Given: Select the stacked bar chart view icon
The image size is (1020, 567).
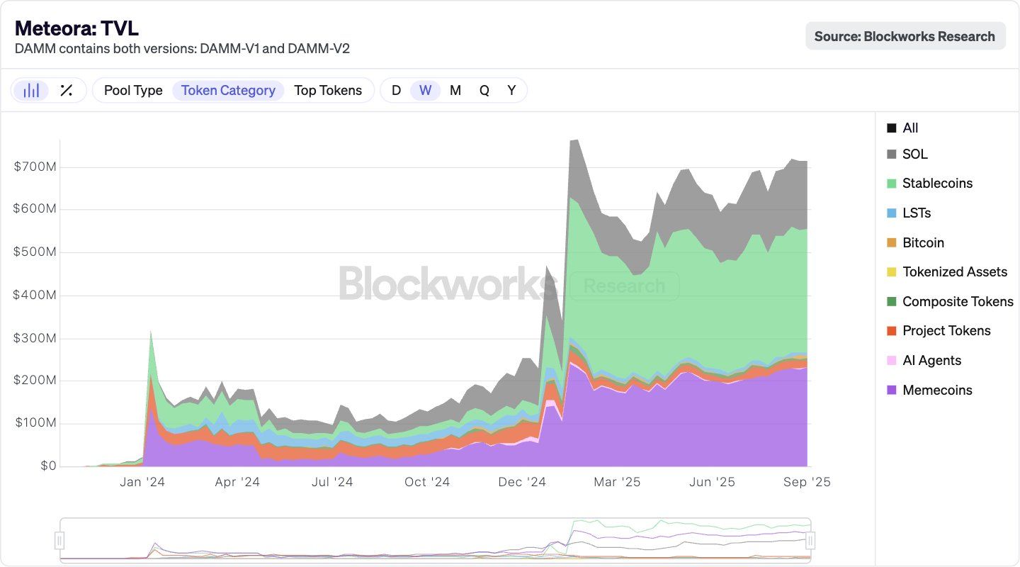Looking at the screenshot, I should tap(31, 90).
